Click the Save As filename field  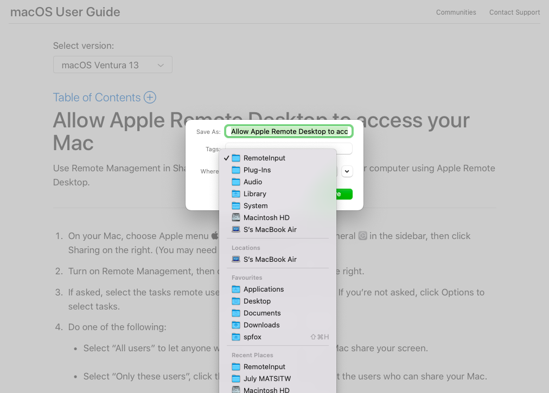point(289,132)
